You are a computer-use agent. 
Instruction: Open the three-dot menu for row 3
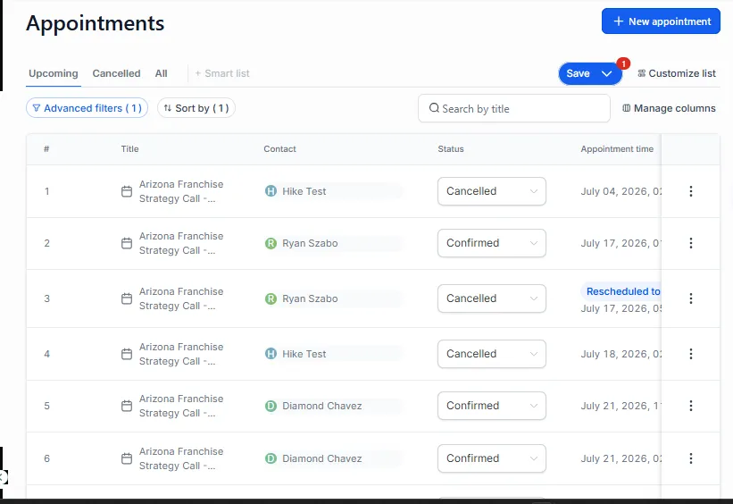pyautogui.click(x=690, y=298)
